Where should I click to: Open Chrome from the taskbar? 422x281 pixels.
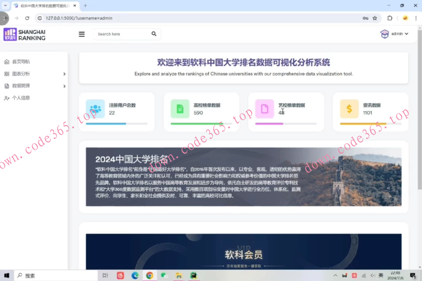point(150,275)
